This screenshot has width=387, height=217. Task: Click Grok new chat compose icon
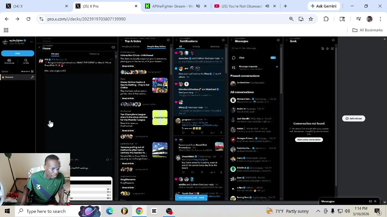pos(332,49)
